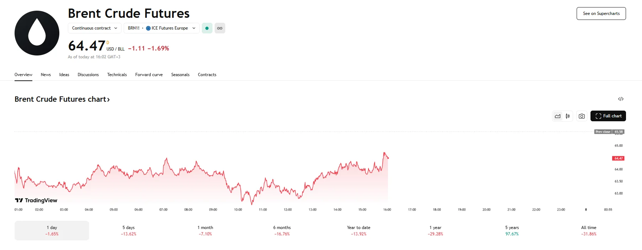Screen dimensions: 642x250
Task: Click the ICE Futures Europe globe icon
Action: pos(148,28)
